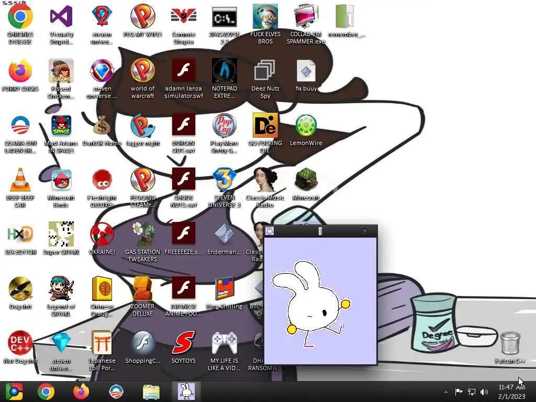Open MY LIFE IS LIKE A VID... gamepad icon
The image size is (536, 402).
click(224, 343)
